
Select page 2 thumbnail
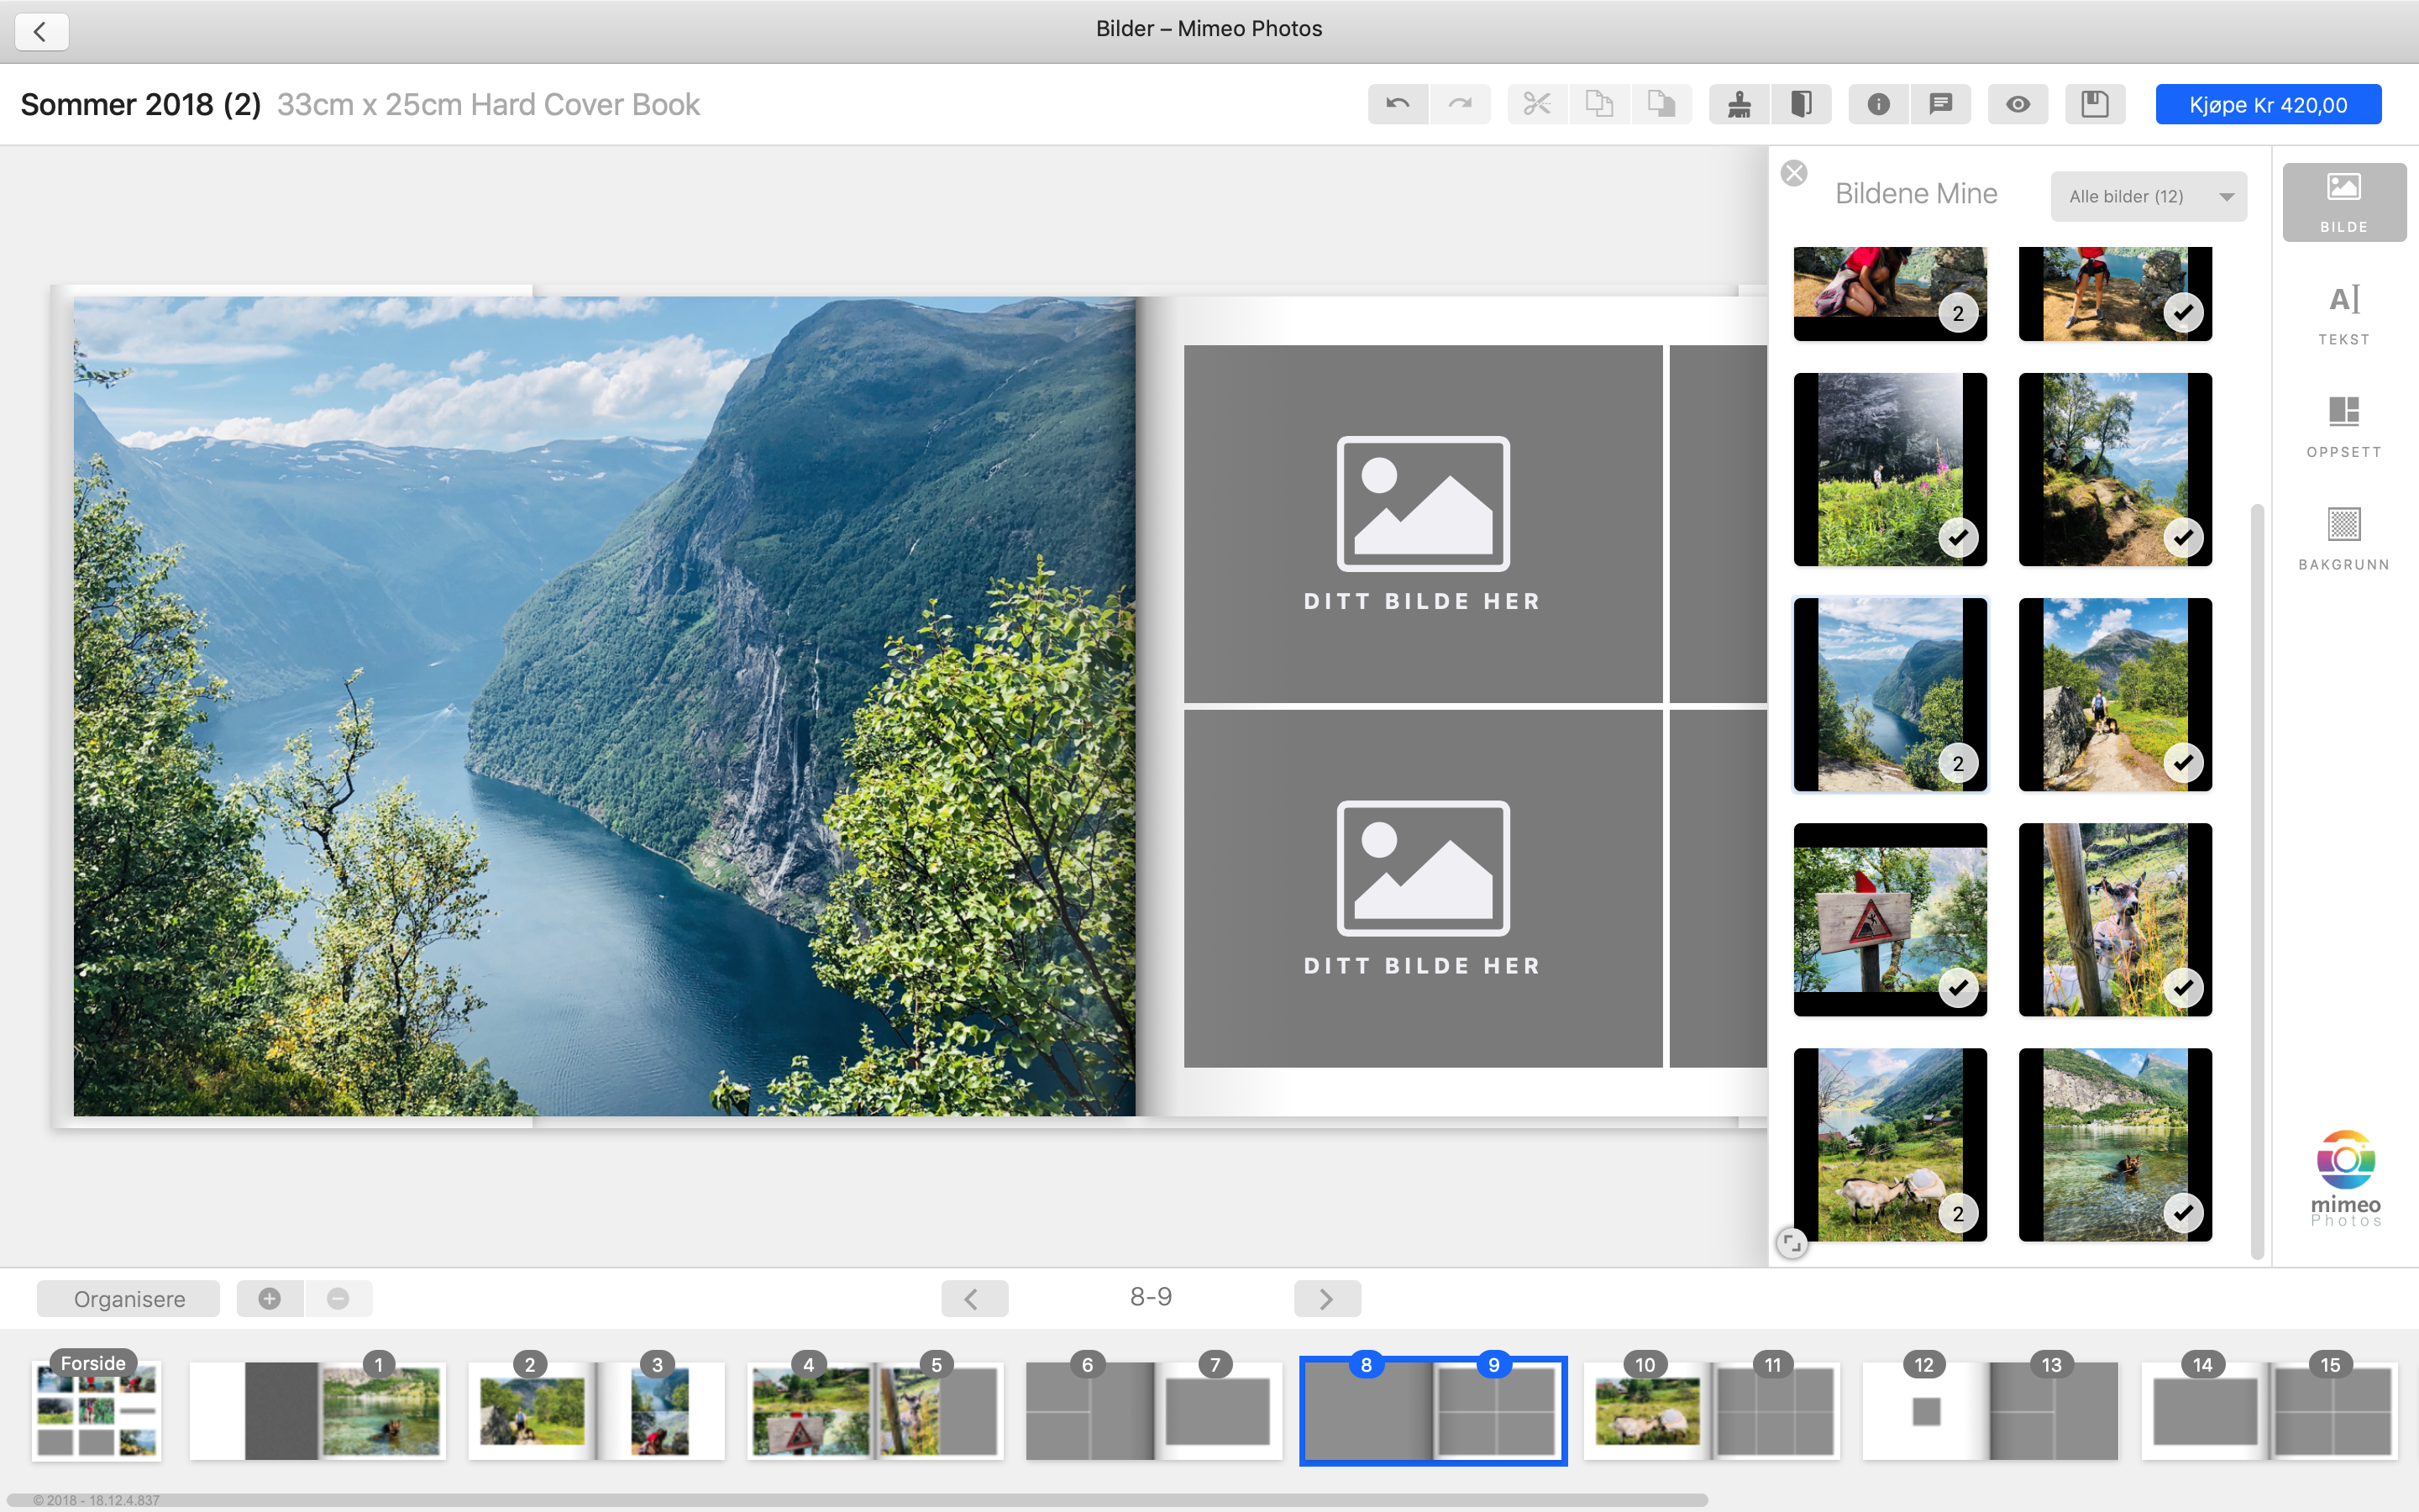(532, 1410)
